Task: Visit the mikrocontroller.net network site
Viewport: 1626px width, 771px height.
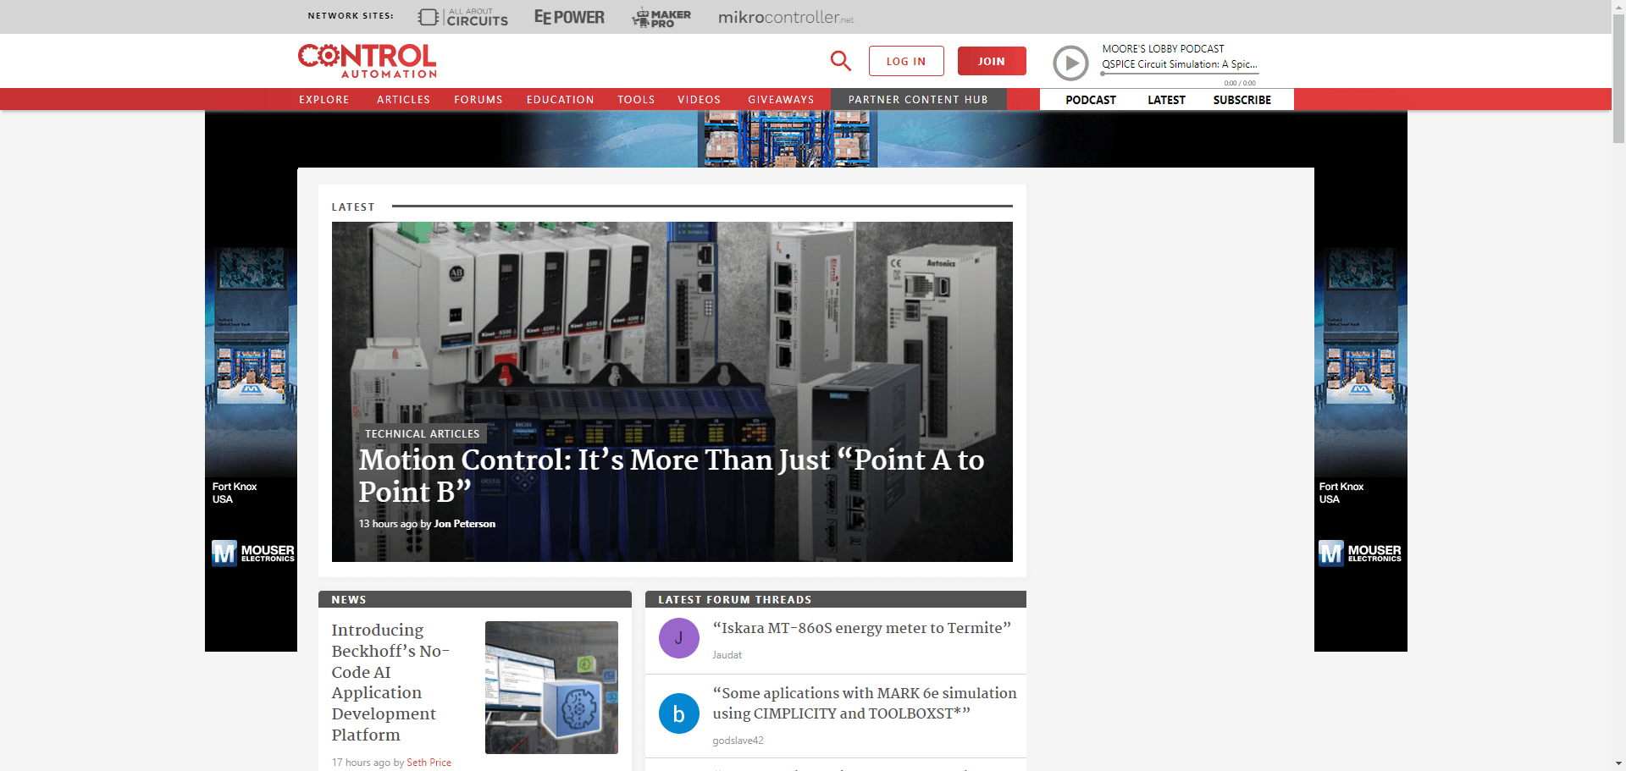Action: 786,17
